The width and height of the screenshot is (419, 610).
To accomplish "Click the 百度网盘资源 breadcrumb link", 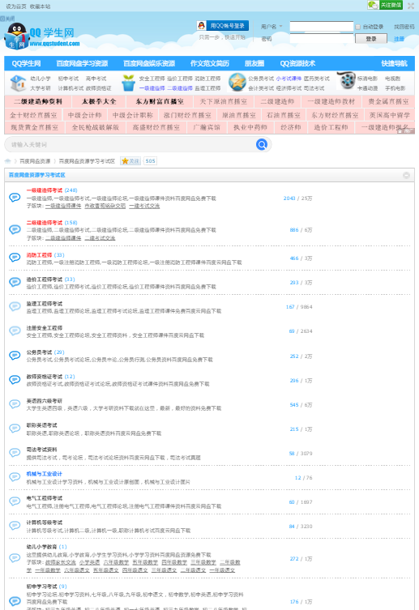I will [x=35, y=161].
